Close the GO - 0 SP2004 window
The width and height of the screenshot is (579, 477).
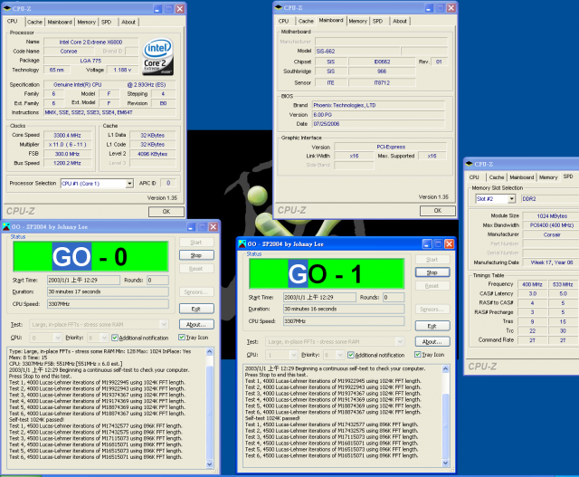point(214,227)
